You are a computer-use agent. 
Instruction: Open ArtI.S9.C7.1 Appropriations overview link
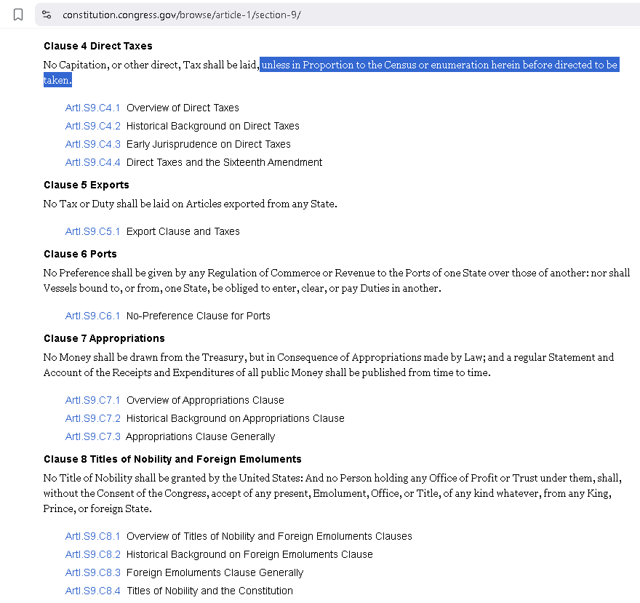pyautogui.click(x=92, y=400)
